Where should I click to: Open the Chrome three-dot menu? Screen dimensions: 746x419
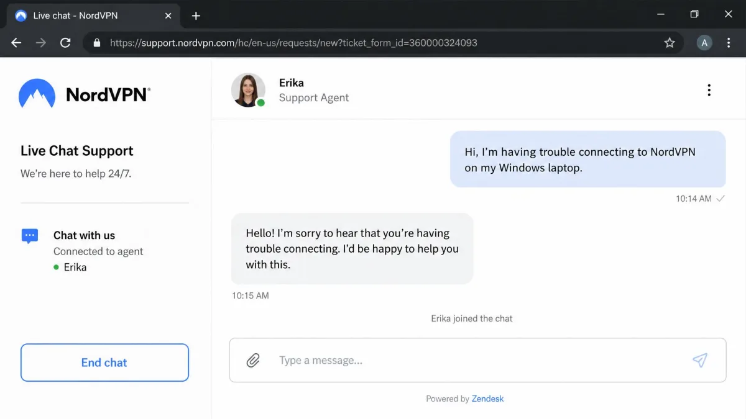click(x=729, y=43)
